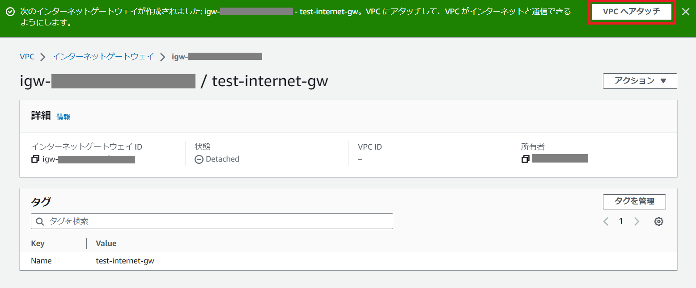Viewport: 696px width, 288px height.
Task: Open the VPC breadcrumb link
Action: [27, 57]
